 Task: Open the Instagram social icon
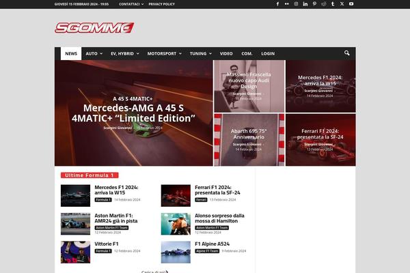coord(296,4)
